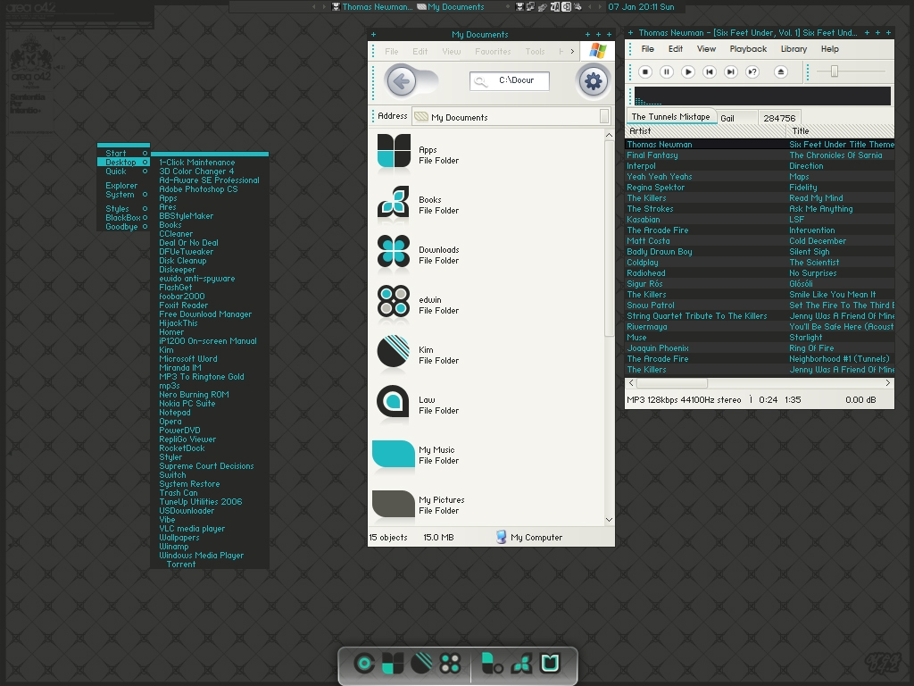Click the clock date in top bar
Image resolution: width=914 pixels, height=686 pixels.
(641, 7)
